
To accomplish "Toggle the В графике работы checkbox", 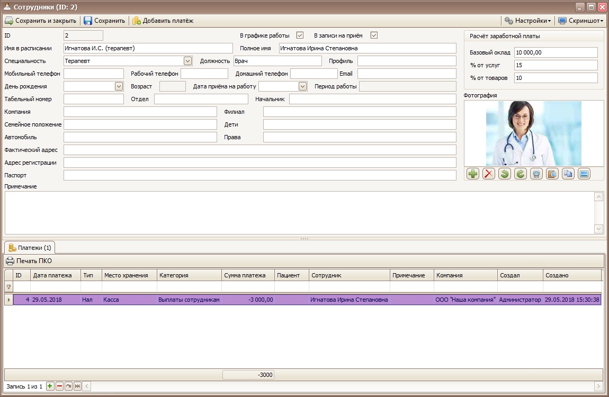I will 300,35.
